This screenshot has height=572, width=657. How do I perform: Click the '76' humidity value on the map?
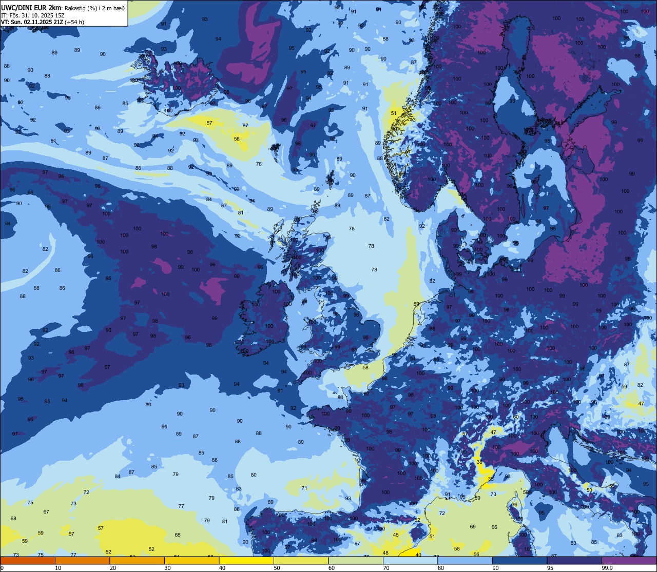(x=259, y=164)
